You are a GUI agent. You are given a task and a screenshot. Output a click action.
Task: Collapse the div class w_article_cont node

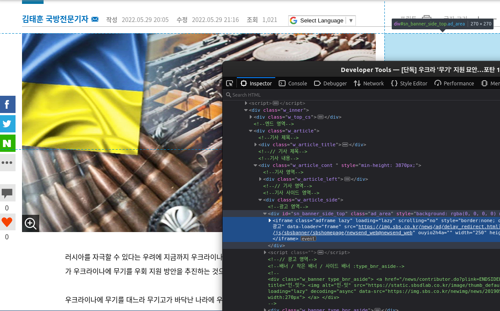click(255, 165)
